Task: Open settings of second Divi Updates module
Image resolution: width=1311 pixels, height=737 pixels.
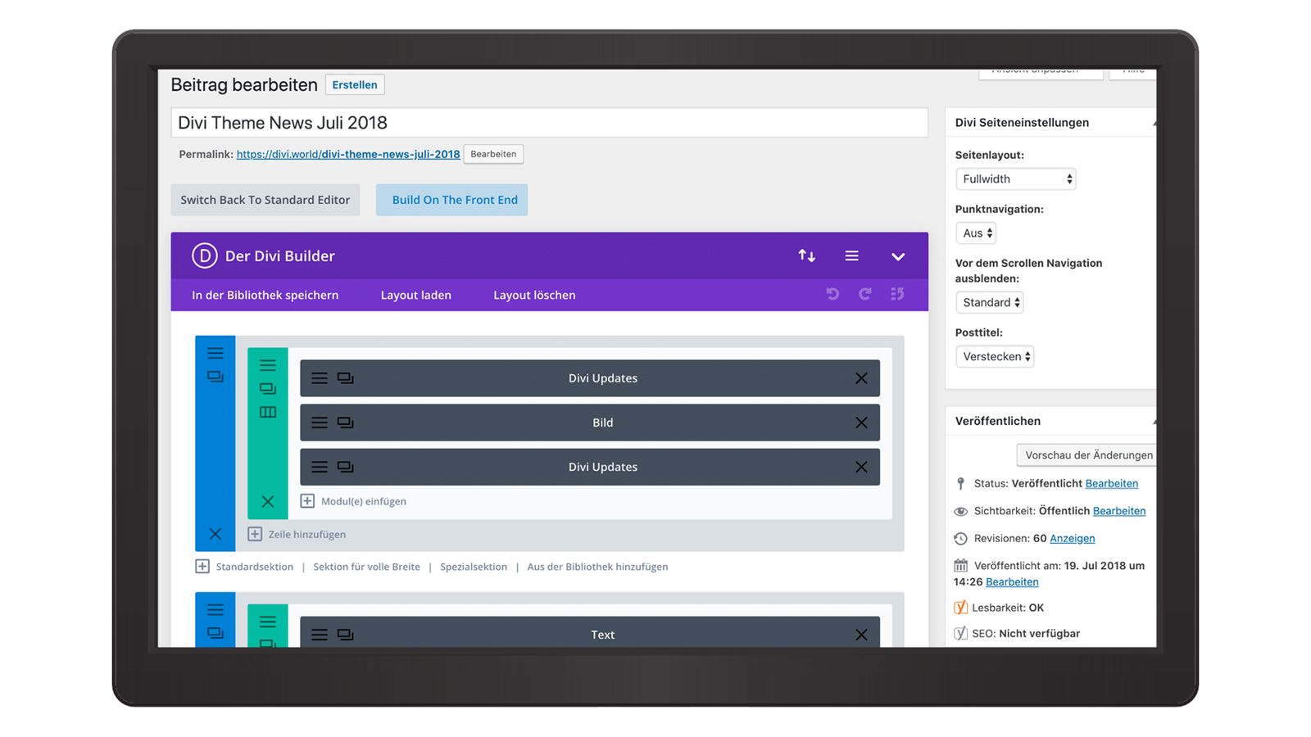Action: click(320, 467)
